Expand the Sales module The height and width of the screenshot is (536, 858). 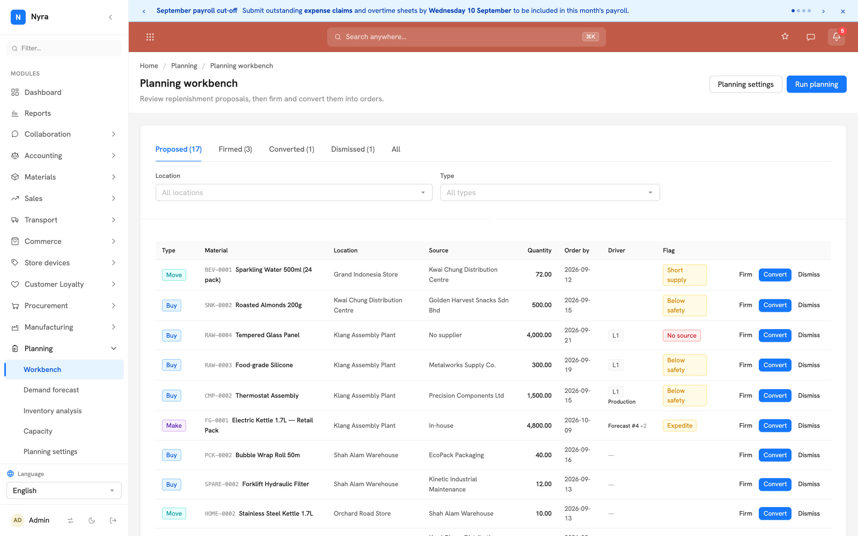[x=64, y=198]
